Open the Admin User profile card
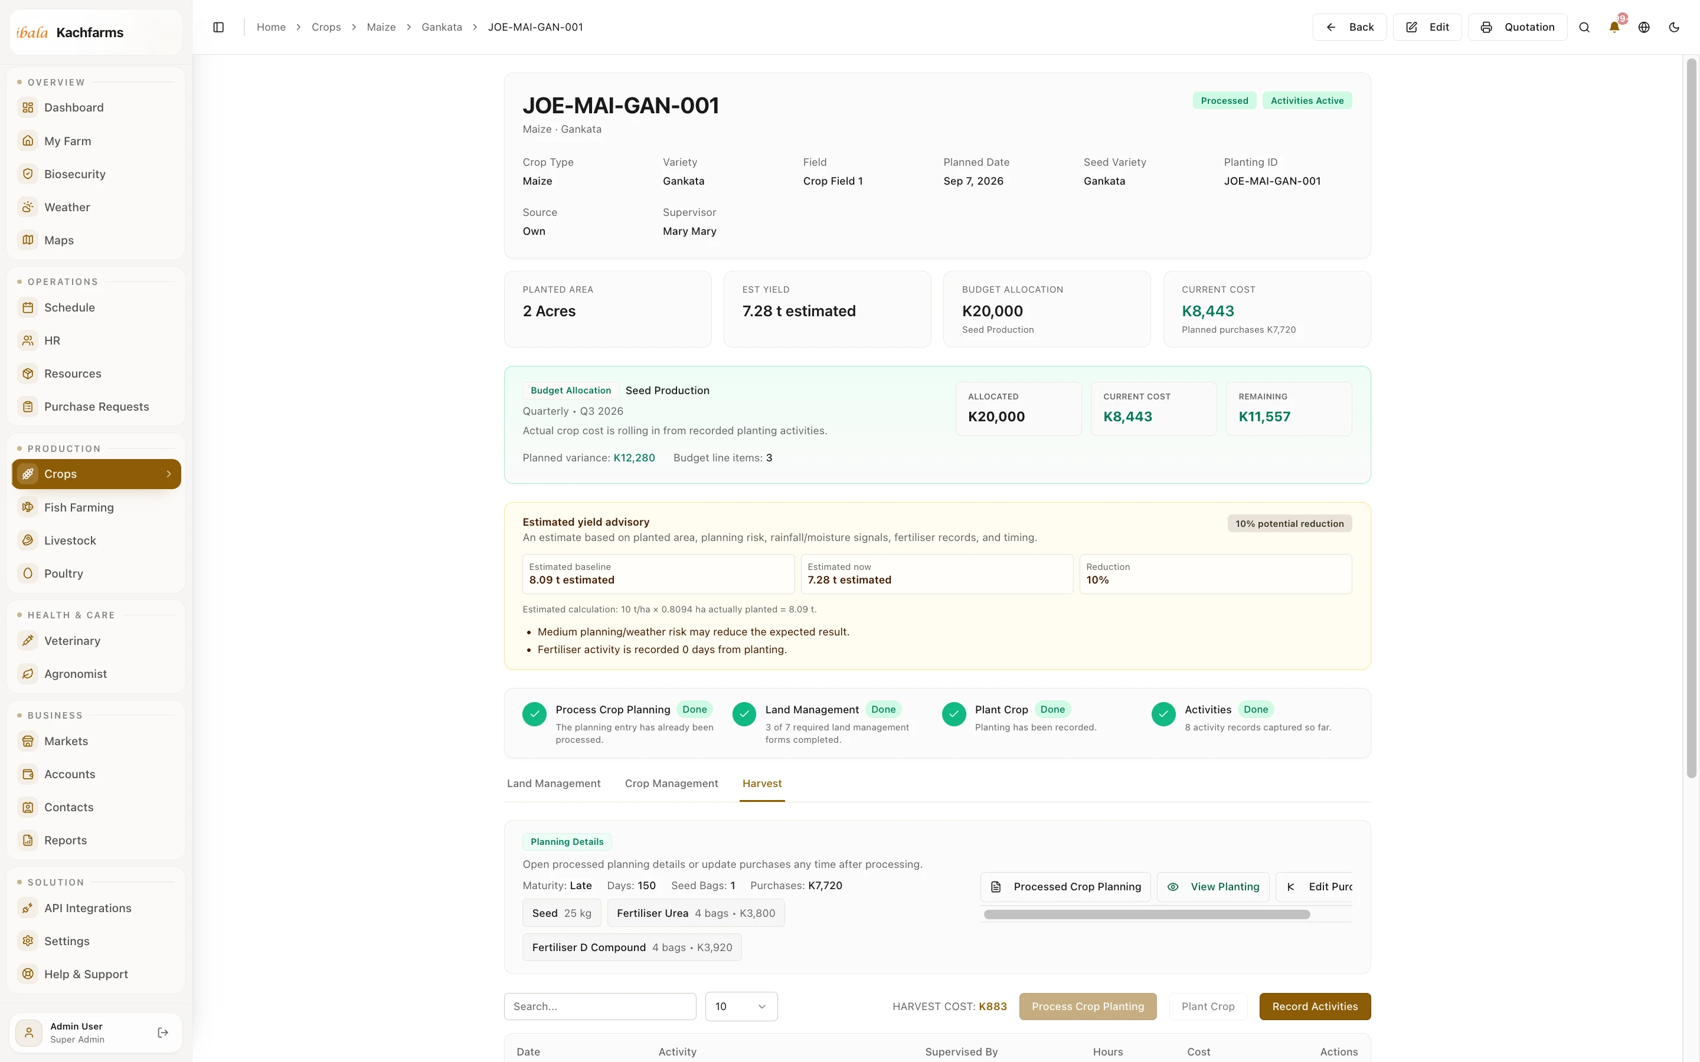This screenshot has width=1700, height=1062. pos(96,1032)
